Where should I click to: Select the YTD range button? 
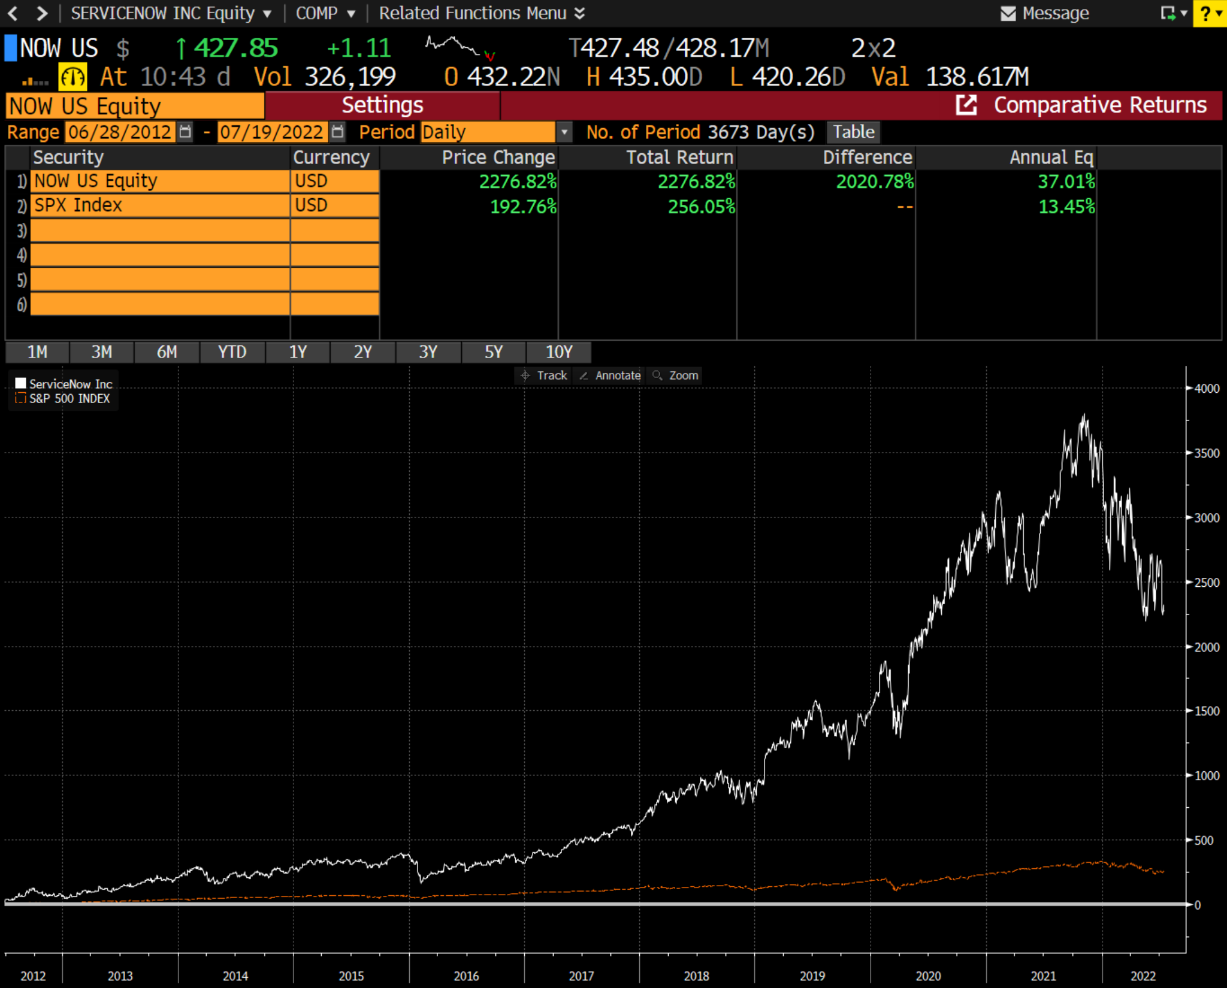pos(232,352)
